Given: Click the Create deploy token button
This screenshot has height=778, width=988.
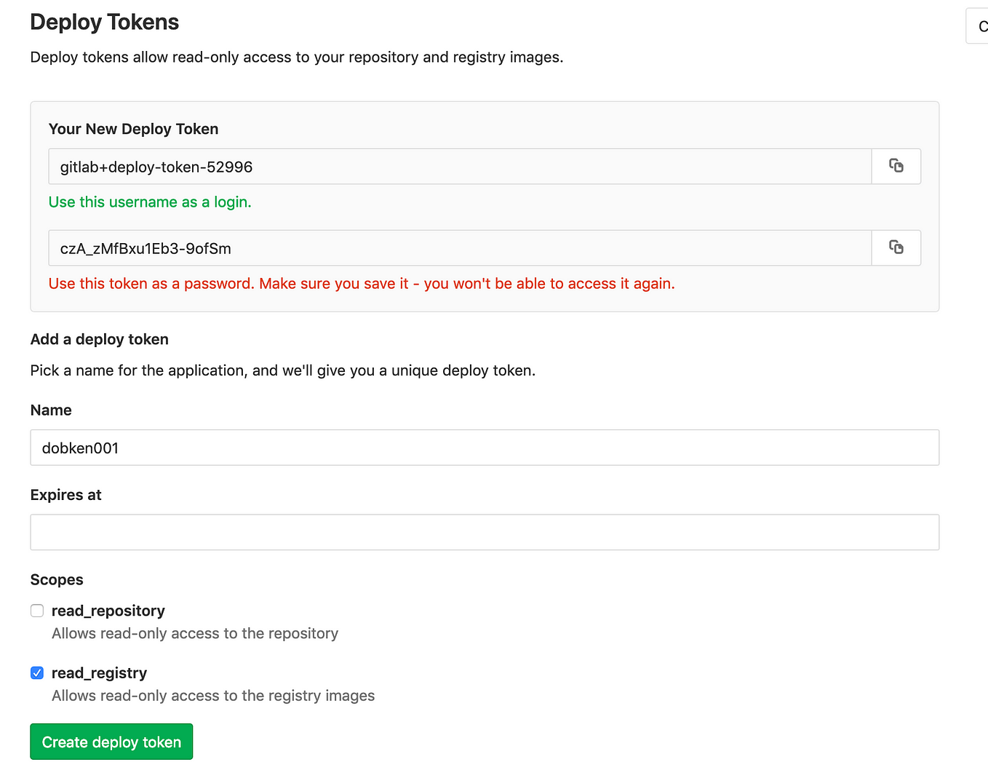Looking at the screenshot, I should 111,742.
